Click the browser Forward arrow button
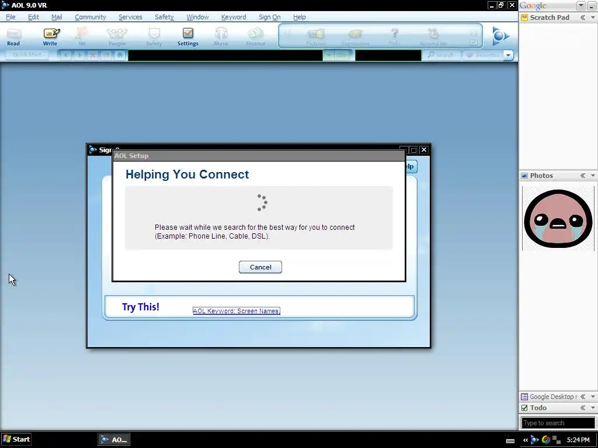This screenshot has width=598, height=448. [x=79, y=55]
